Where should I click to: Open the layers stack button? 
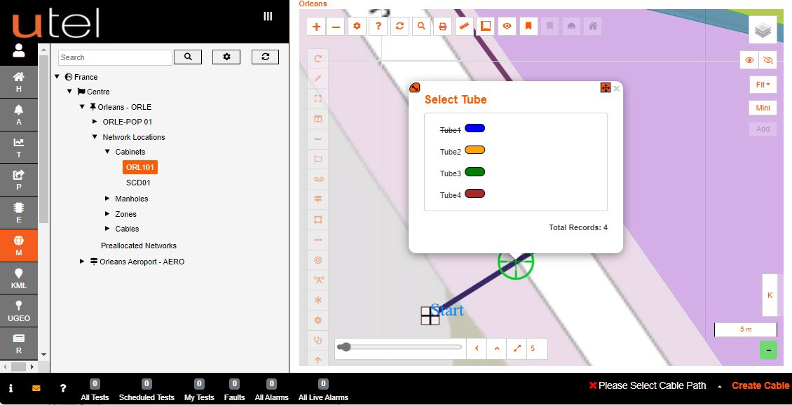pos(762,30)
